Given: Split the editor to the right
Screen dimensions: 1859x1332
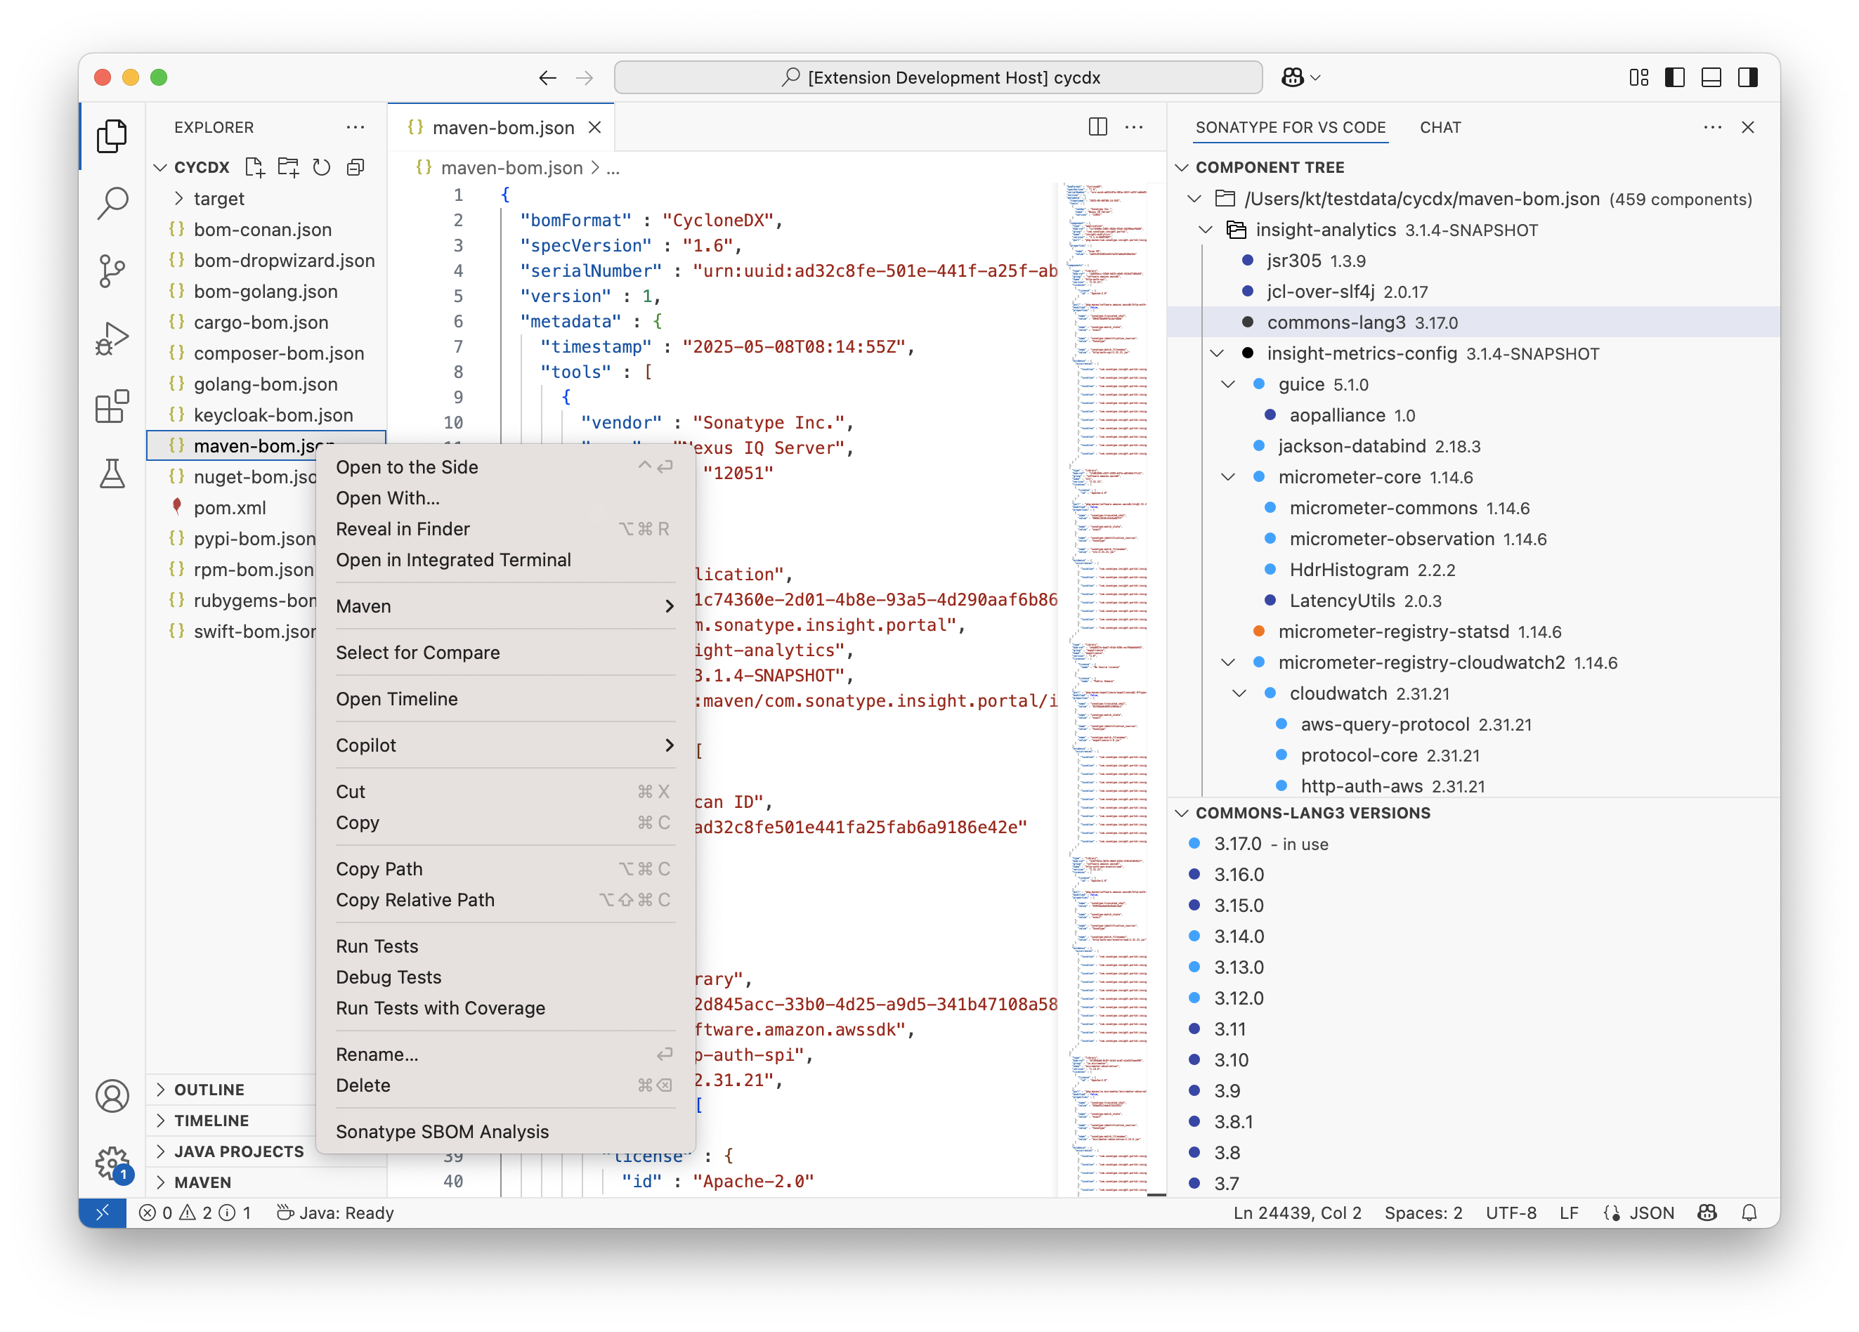Looking at the screenshot, I should coord(1097,127).
